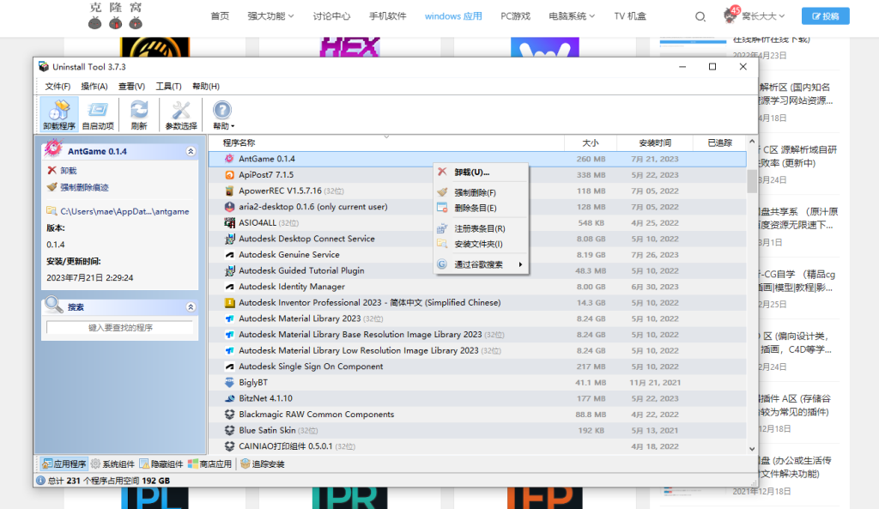Click the 强制删除痕迹 link in the sidebar

(84, 187)
